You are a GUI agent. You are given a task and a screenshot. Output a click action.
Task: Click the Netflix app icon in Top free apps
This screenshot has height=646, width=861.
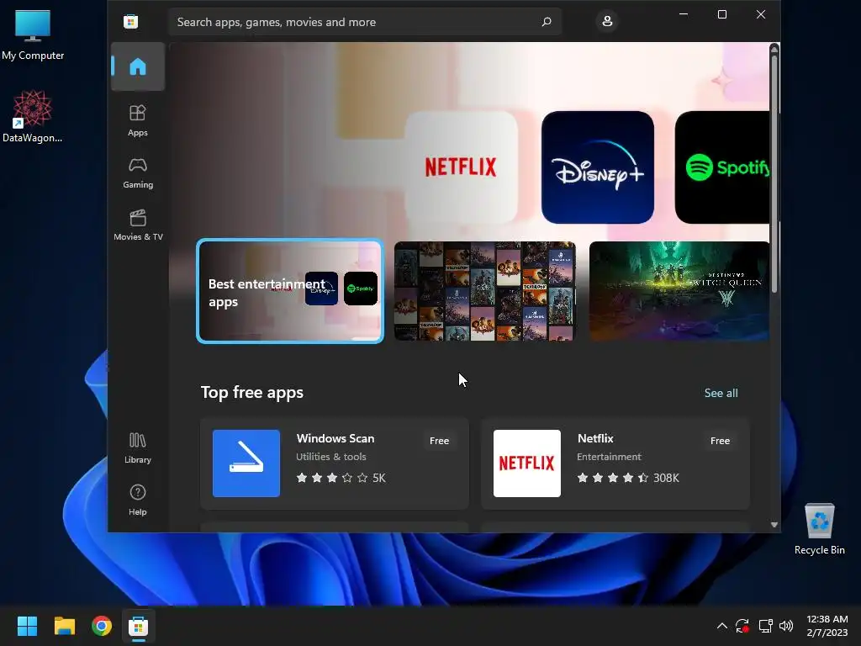point(527,463)
